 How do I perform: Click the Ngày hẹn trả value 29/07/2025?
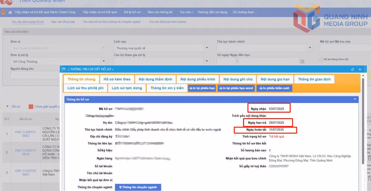point(276,123)
